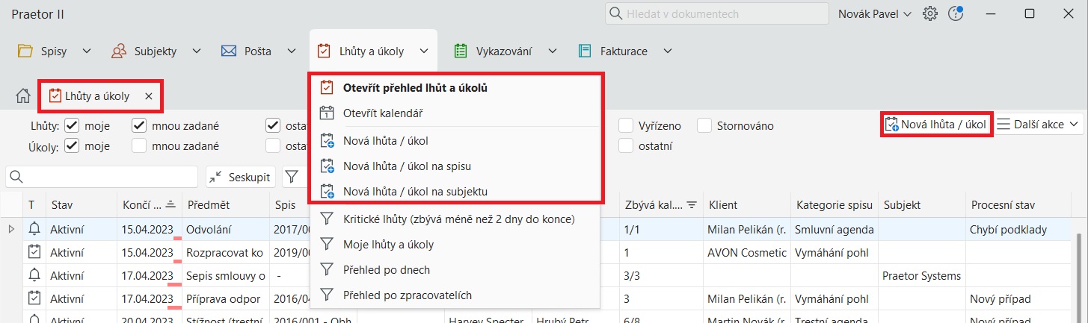The width and height of the screenshot is (1088, 323).
Task: Click the Fakturace invoice icon
Action: pos(585,51)
